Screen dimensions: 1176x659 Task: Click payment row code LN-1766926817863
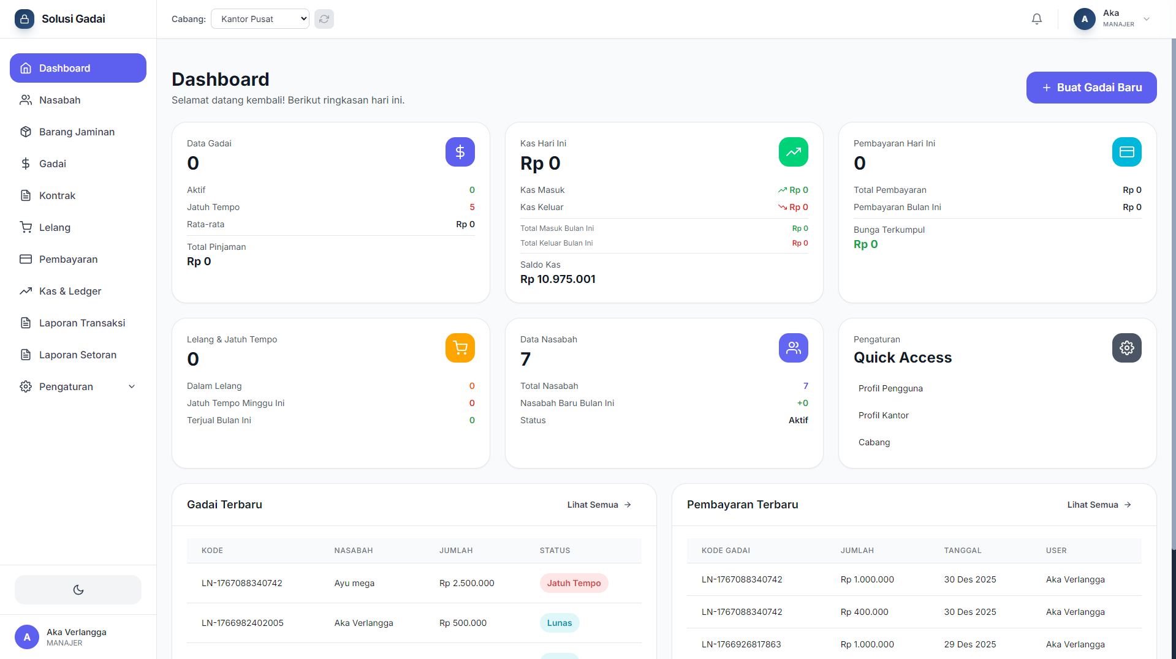pyautogui.click(x=742, y=644)
